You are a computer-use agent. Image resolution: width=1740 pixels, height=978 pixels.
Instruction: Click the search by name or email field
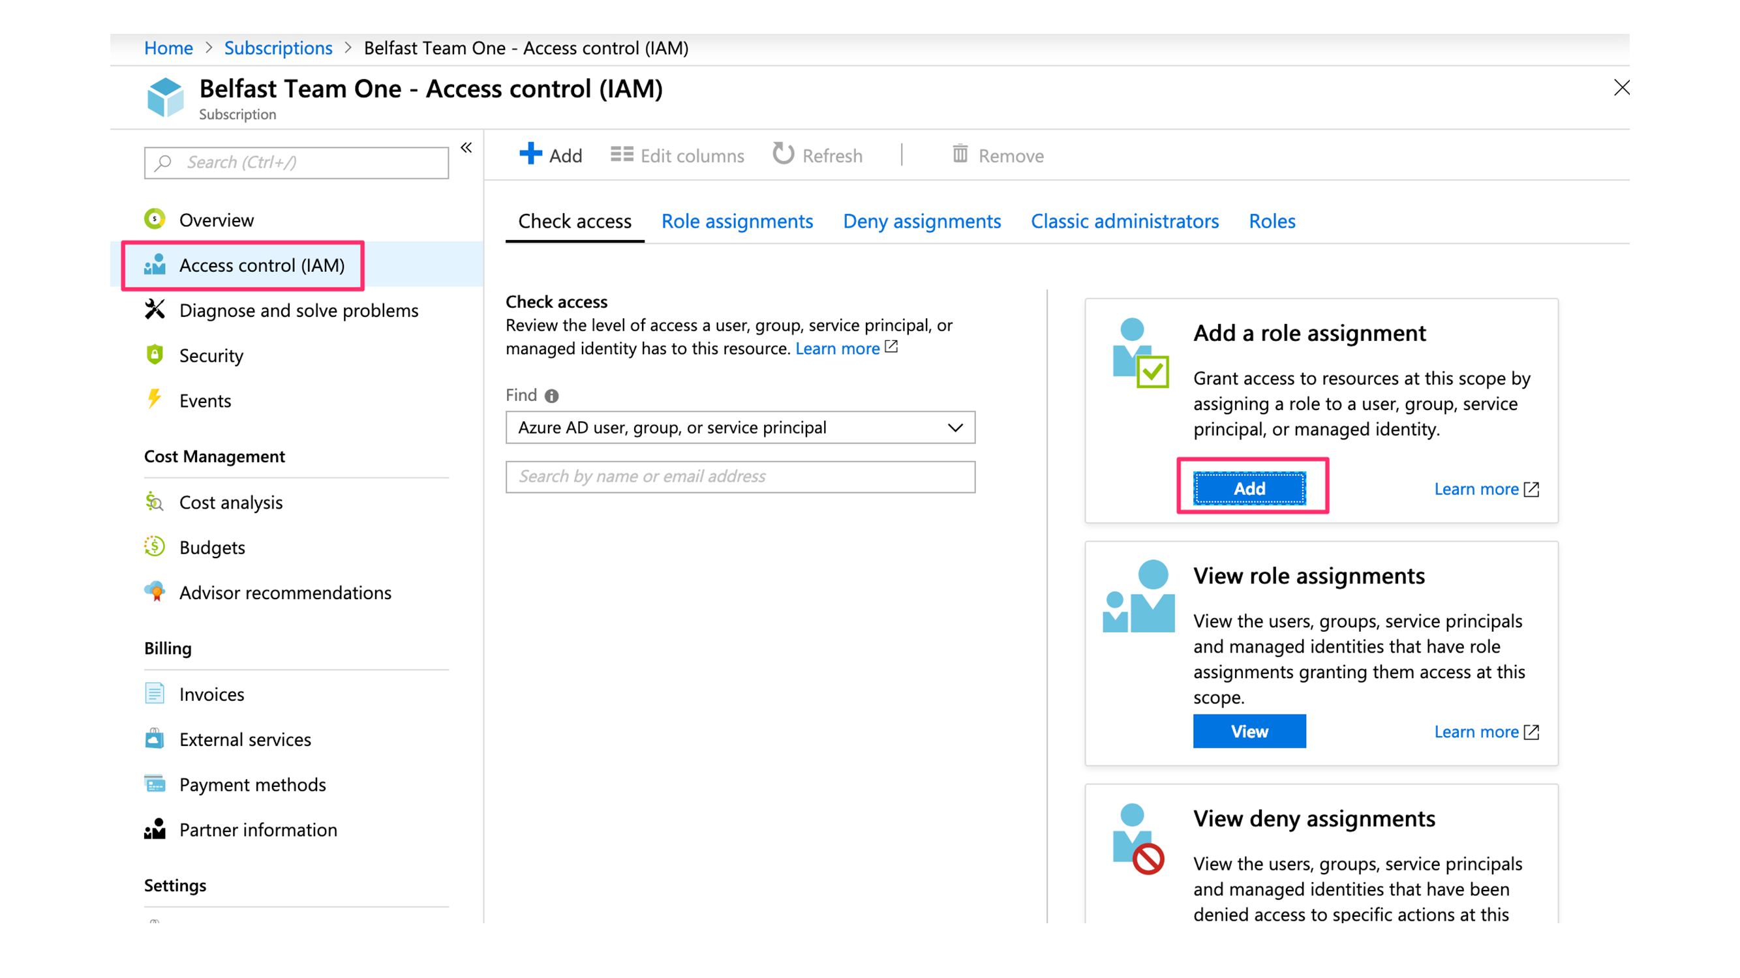[x=740, y=477]
